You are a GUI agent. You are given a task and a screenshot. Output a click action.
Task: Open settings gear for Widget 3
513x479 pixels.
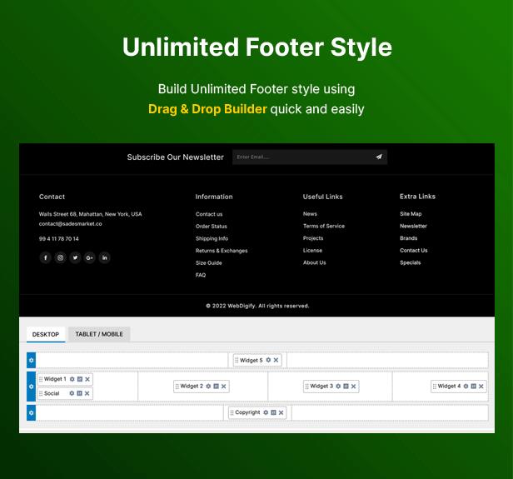coord(338,386)
